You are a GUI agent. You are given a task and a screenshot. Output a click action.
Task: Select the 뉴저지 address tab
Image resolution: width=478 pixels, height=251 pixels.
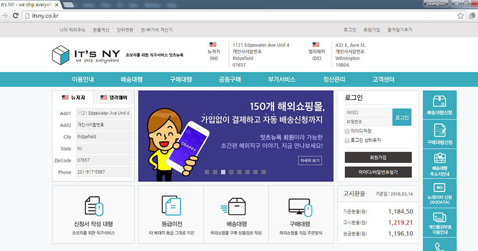coord(73,98)
